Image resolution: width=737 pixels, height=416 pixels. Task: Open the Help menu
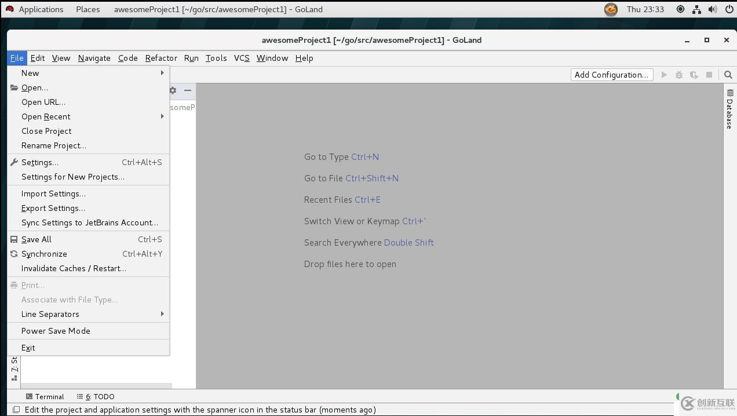click(304, 58)
